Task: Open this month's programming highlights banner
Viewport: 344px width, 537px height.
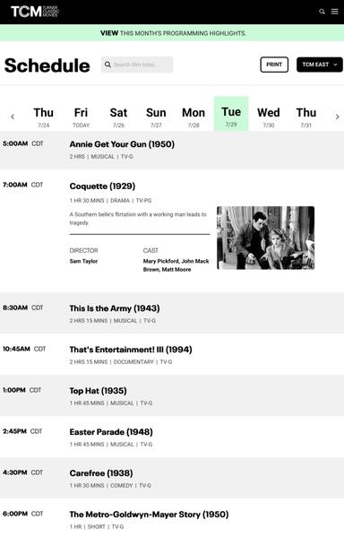Action: [172, 33]
